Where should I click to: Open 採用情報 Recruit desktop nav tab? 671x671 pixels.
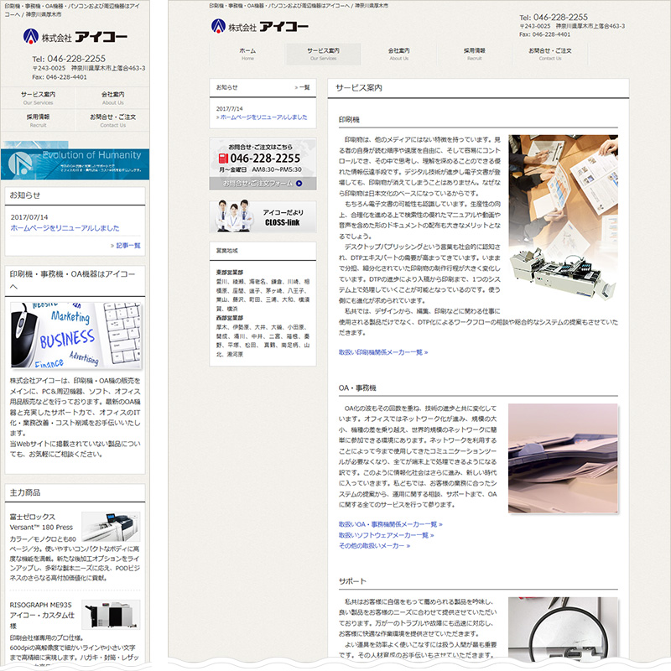tap(474, 54)
